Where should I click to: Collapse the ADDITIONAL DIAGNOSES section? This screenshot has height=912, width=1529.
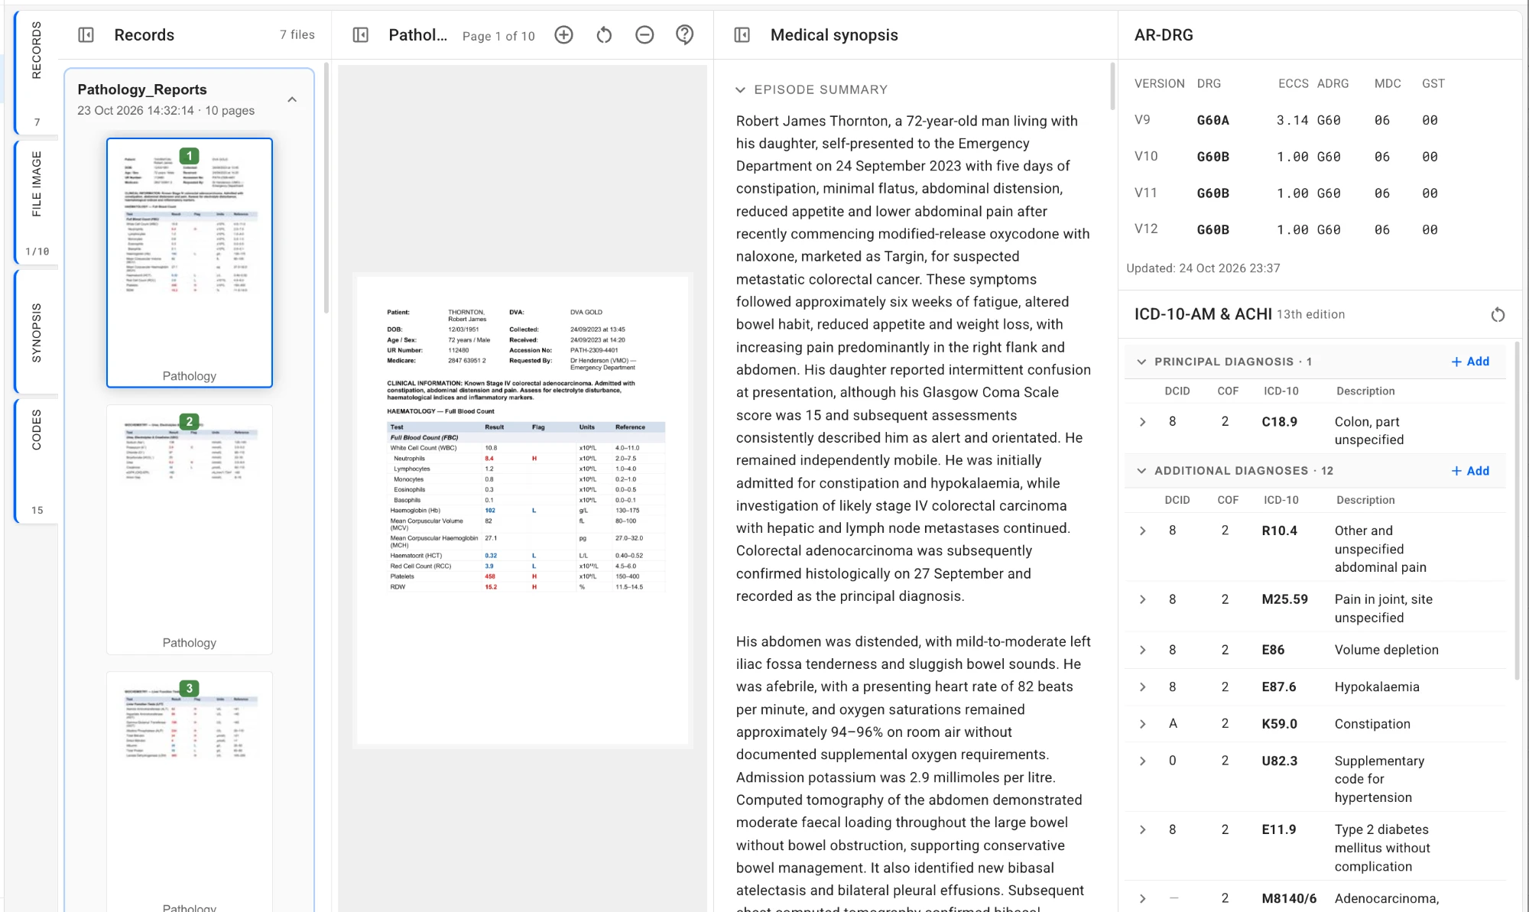click(x=1141, y=471)
